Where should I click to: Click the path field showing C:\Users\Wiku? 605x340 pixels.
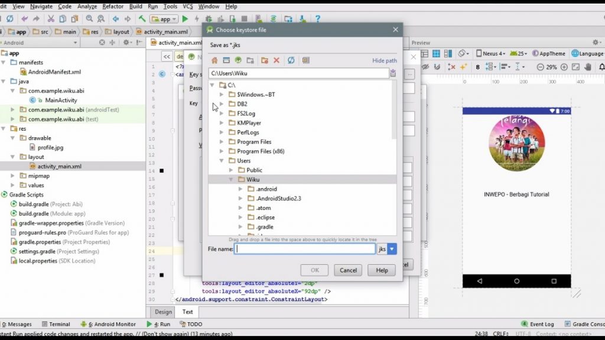pyautogui.click(x=298, y=73)
